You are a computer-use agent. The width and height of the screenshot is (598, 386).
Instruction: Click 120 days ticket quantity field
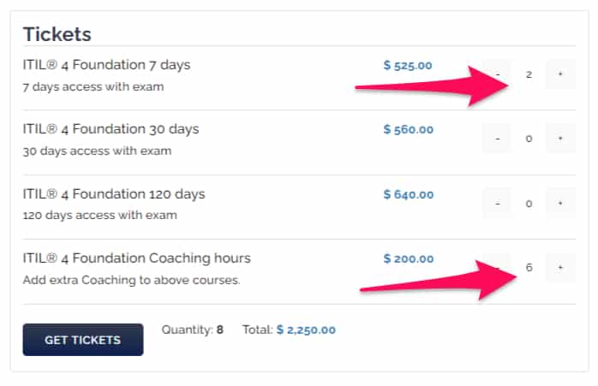(529, 203)
